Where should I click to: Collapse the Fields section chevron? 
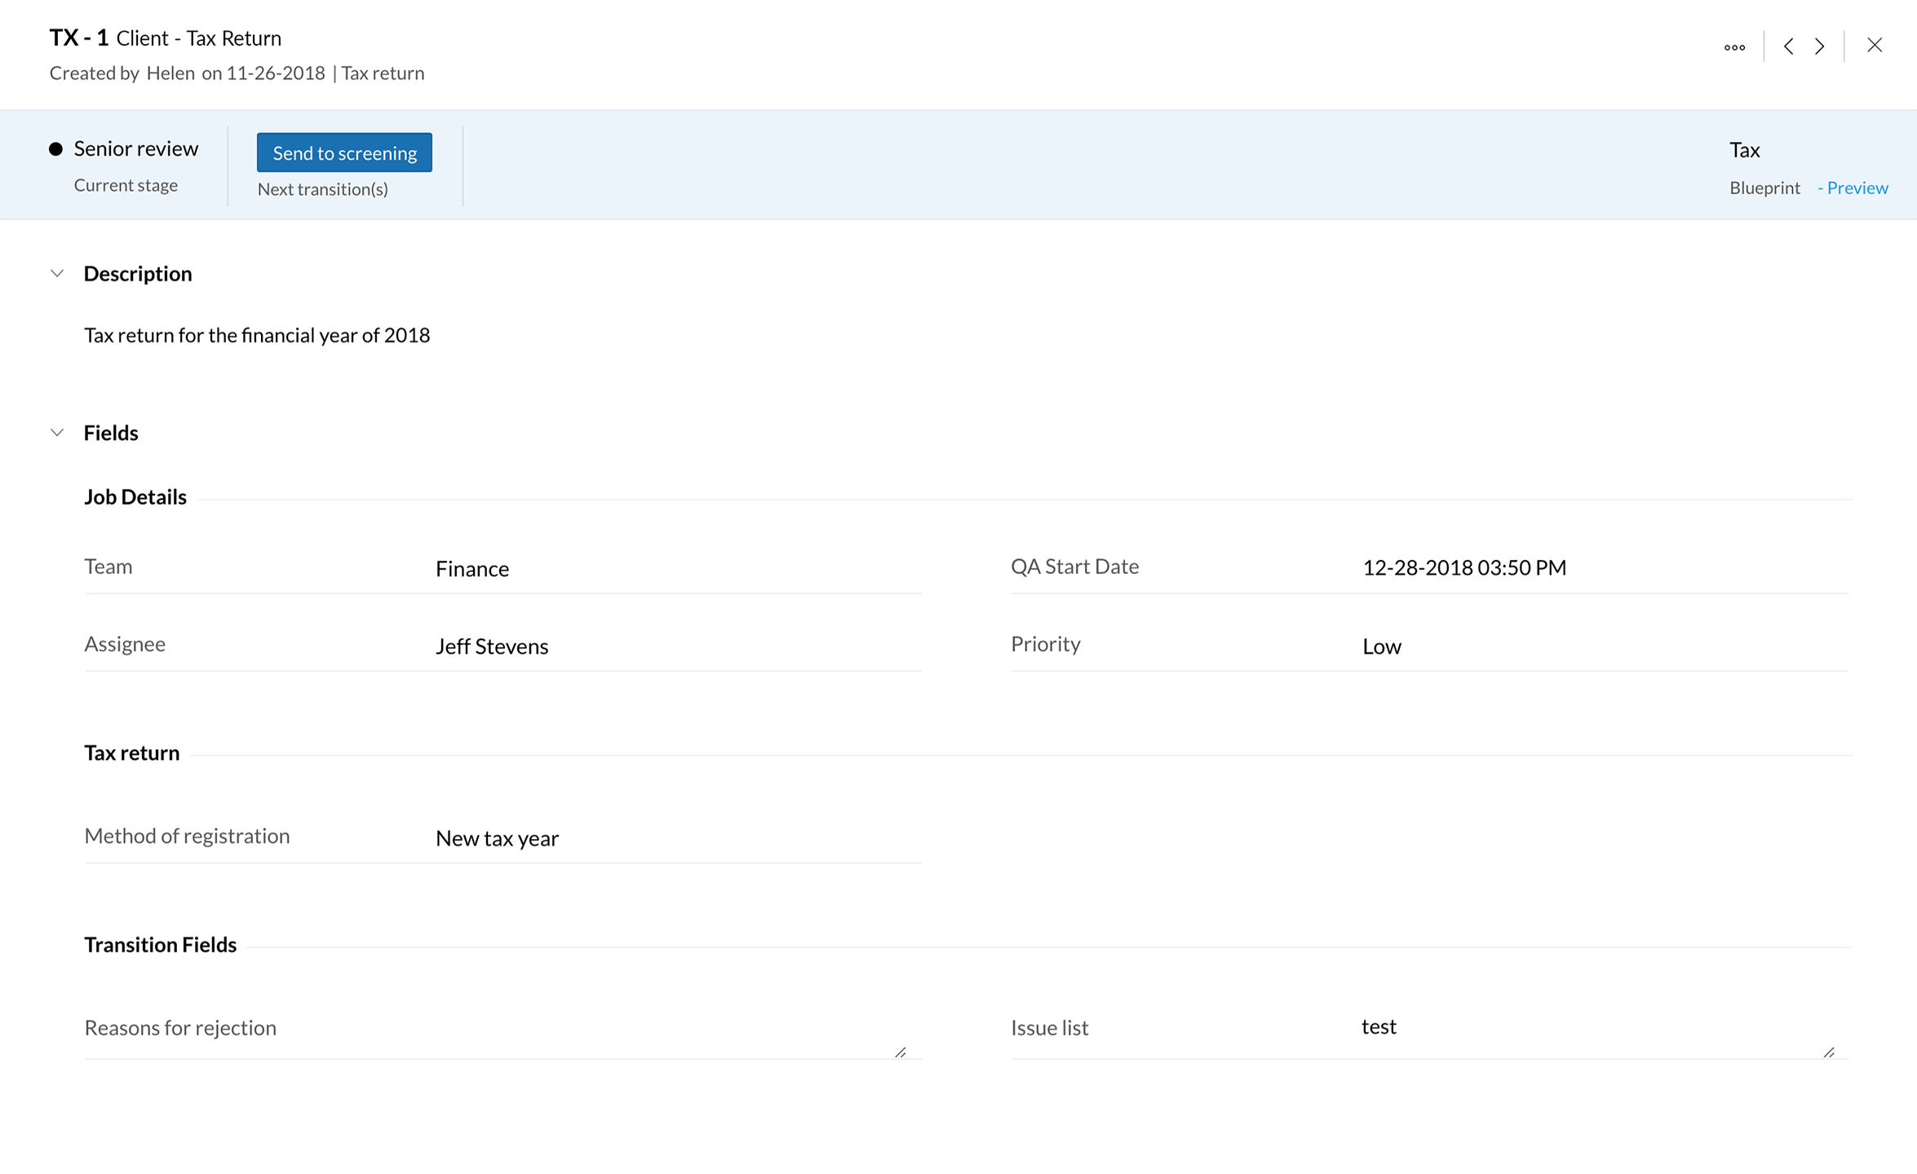[57, 433]
